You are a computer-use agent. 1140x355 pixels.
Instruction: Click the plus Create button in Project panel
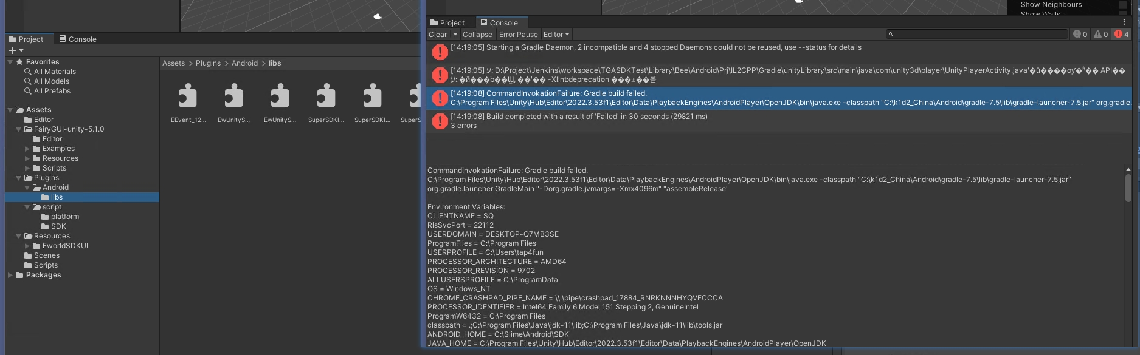click(12, 50)
